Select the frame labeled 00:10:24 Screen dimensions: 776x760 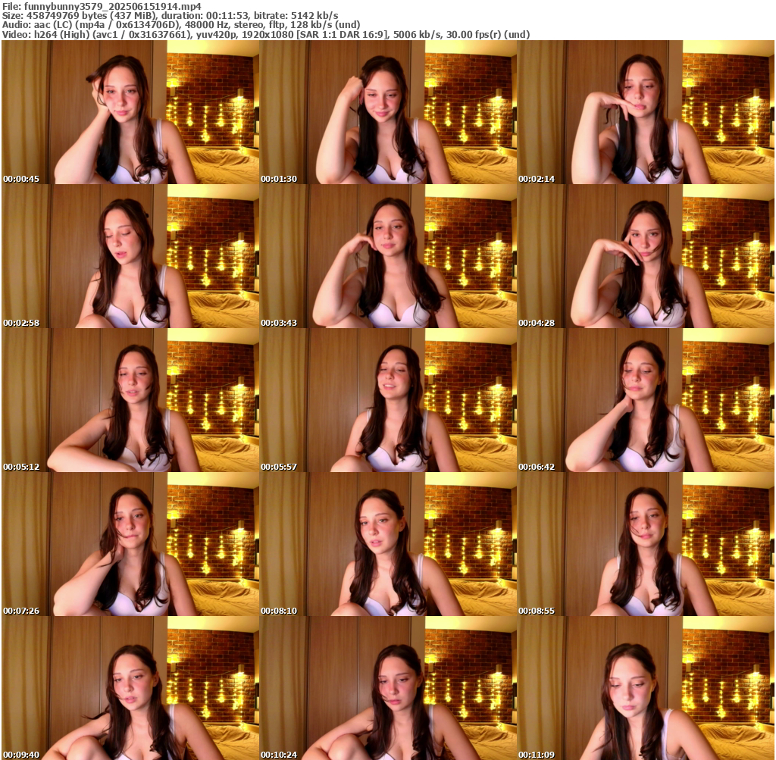pyautogui.click(x=387, y=688)
